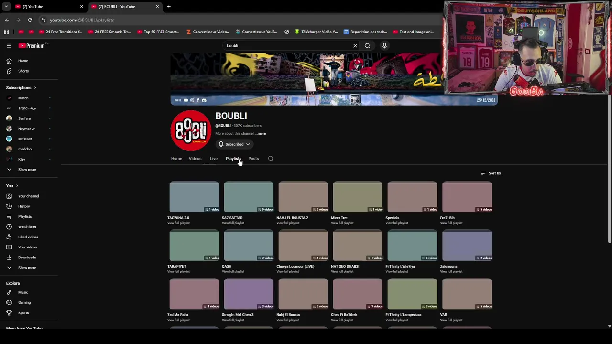
Task: Open the Specials playlist thumbnail
Action: point(412,197)
